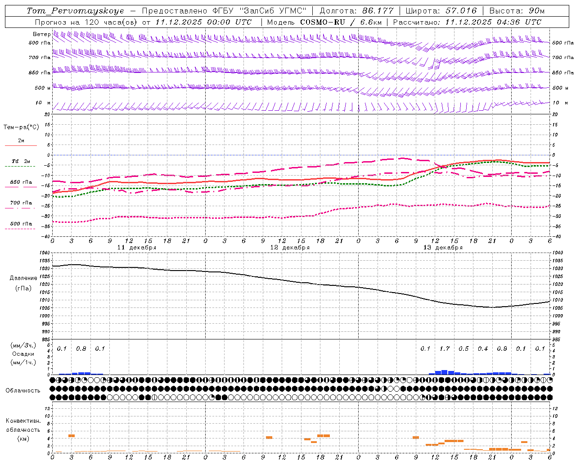The image size is (576, 461).
Task: Click the 13 декабря date label
Action: (x=443, y=248)
